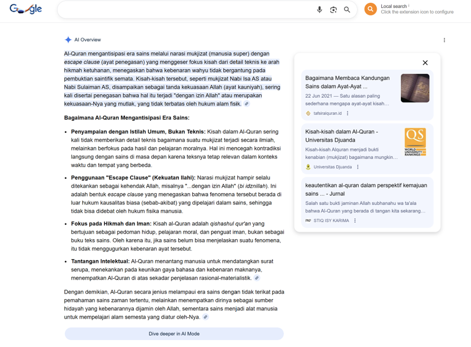Click the magnifying glass search icon

[x=347, y=10]
